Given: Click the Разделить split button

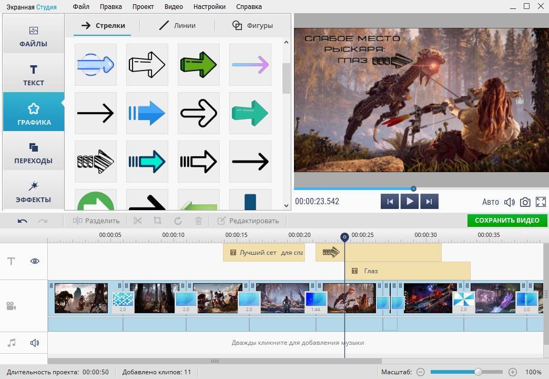Looking at the screenshot, I should click(96, 221).
